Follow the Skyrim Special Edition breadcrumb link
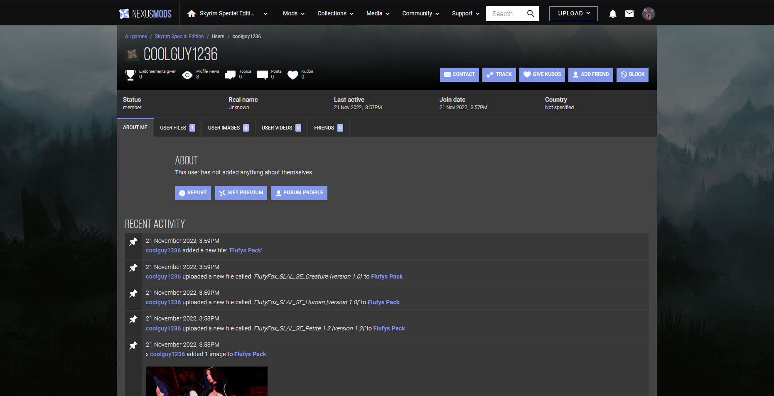The image size is (774, 396). click(179, 37)
